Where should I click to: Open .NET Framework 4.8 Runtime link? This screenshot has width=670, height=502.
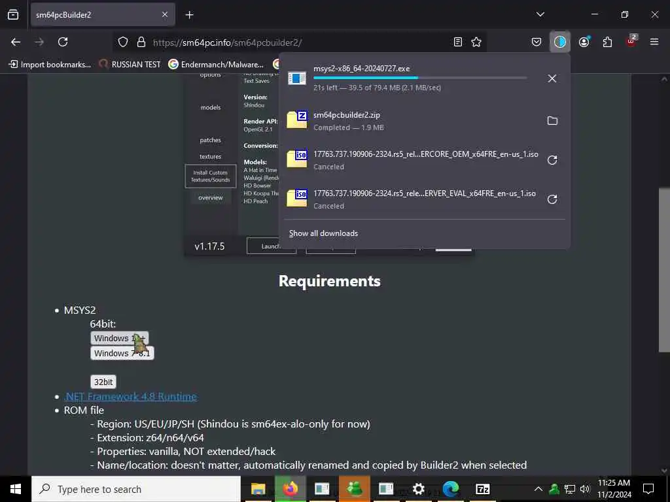[130, 397]
